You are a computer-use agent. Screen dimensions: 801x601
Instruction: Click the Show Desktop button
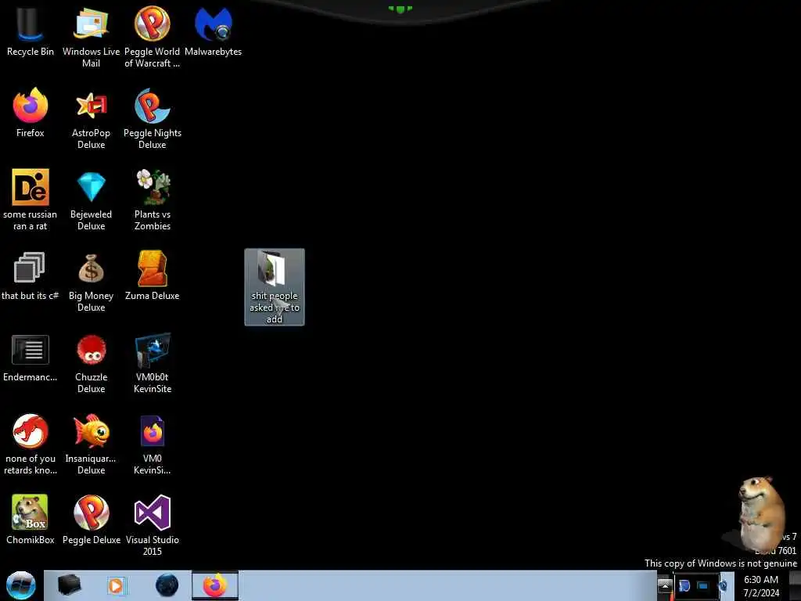(x=796, y=585)
